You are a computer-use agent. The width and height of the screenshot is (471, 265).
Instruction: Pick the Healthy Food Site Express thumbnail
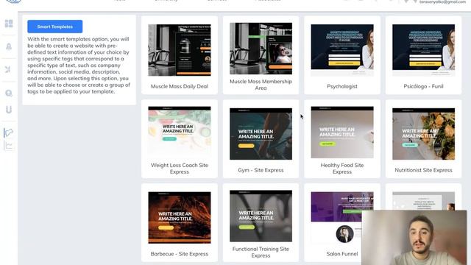342,132
